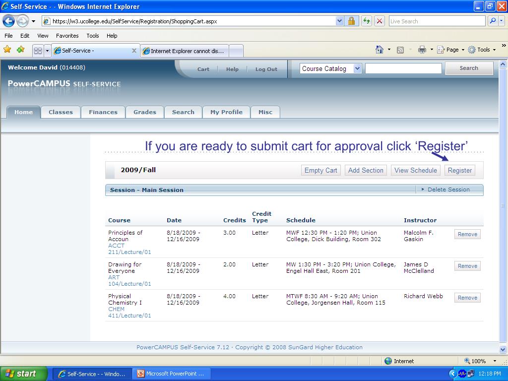Viewport: 508px width, 381px height.
Task: Open the CHEM 411/Lecture/01 course link
Action: [129, 313]
